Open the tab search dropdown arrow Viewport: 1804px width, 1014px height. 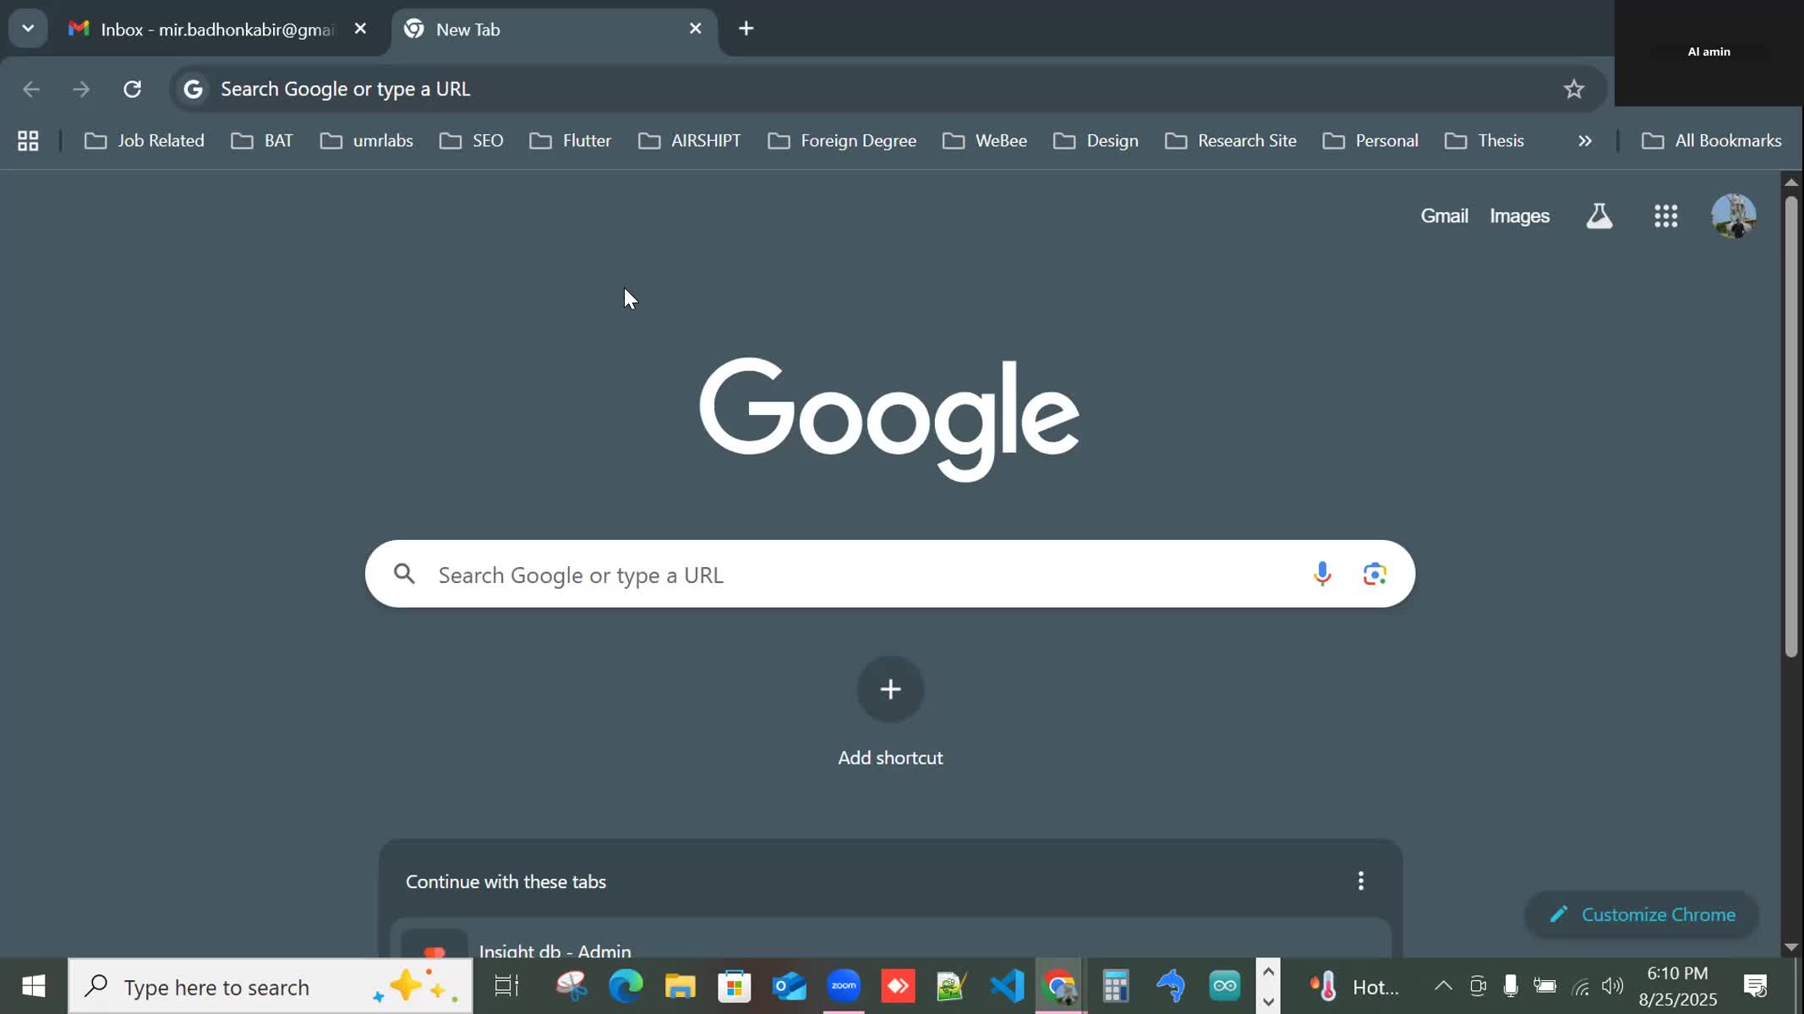coord(28,29)
